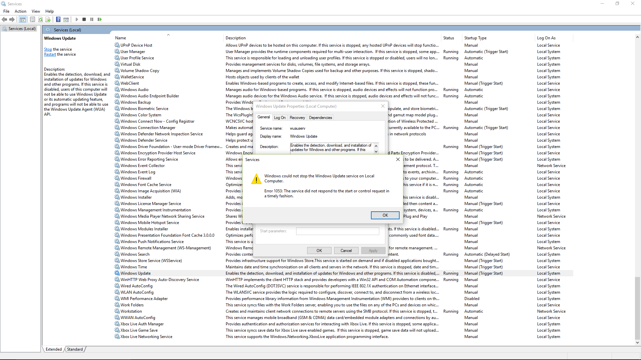
Task: Select the General tab in Properties dialog
Action: pos(263,117)
